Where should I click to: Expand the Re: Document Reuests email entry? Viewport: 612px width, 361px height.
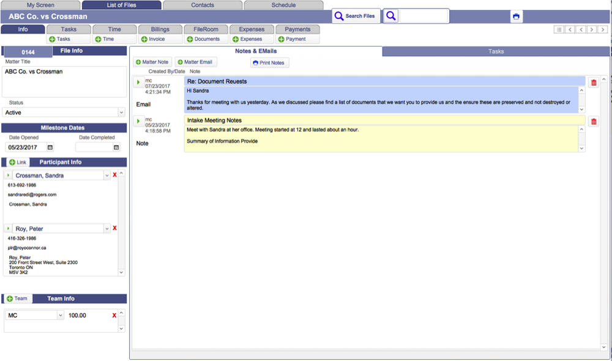coord(137,81)
